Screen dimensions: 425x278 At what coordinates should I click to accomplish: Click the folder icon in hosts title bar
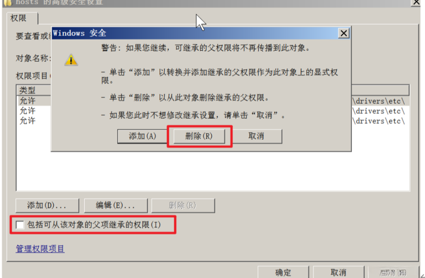[x=8, y=3]
